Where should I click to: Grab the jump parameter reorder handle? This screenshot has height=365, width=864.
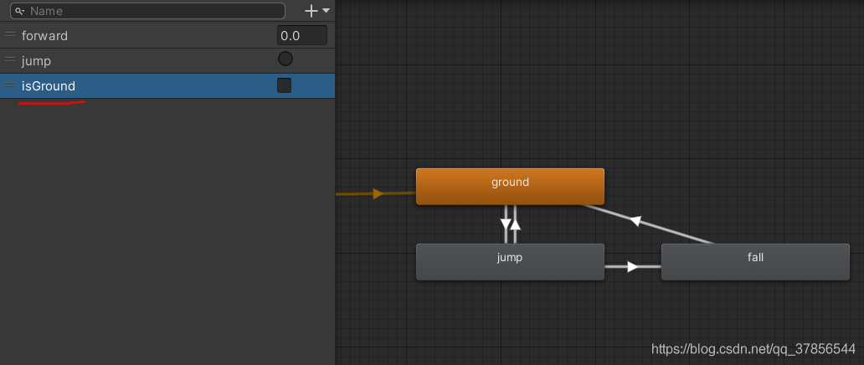point(10,59)
